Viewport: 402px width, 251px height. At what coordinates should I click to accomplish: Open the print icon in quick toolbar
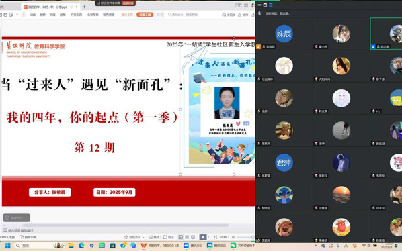click(5, 15)
